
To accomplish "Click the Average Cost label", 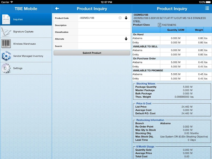I will click(143, 110).
